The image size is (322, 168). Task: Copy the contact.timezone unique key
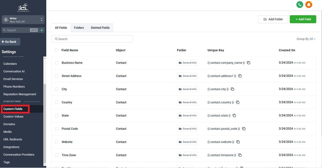click(x=240, y=155)
